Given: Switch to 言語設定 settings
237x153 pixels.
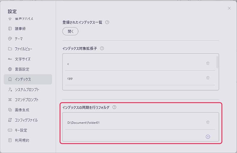Looking at the screenshot, I should point(22,69).
